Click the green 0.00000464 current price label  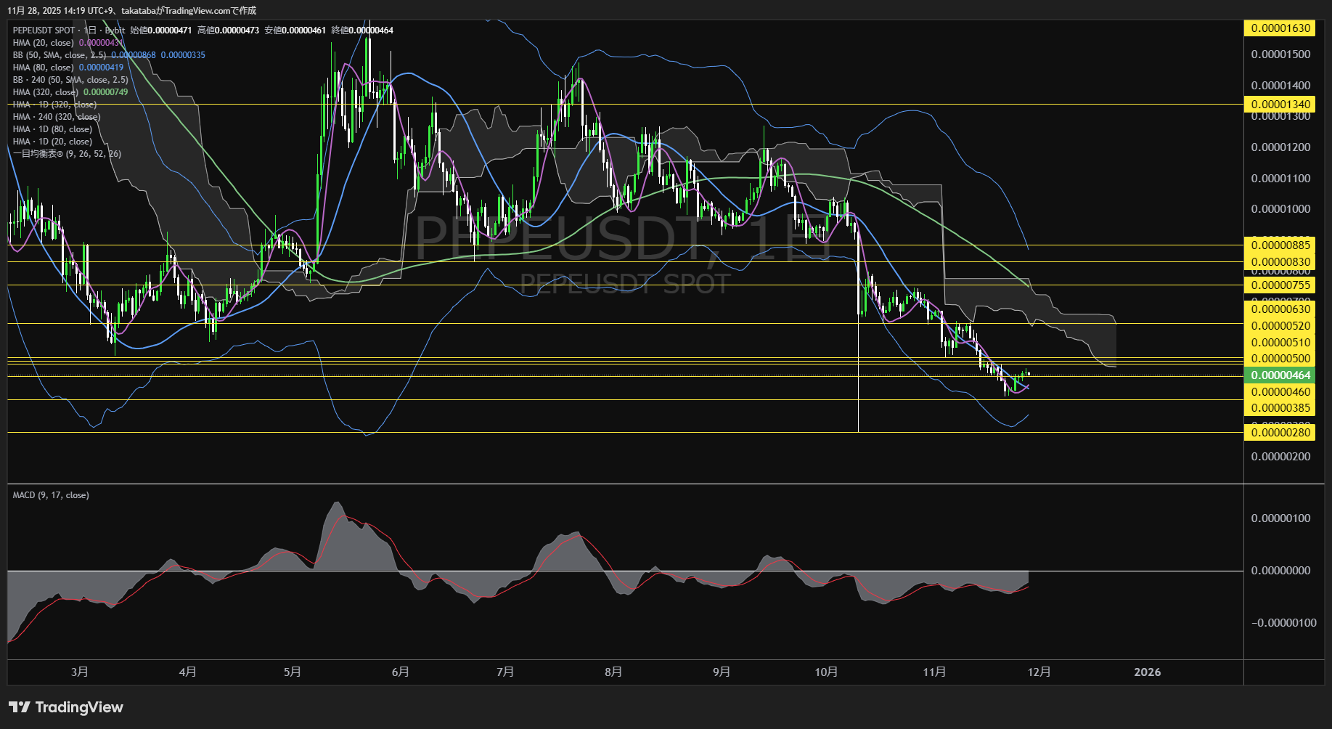pyautogui.click(x=1280, y=375)
